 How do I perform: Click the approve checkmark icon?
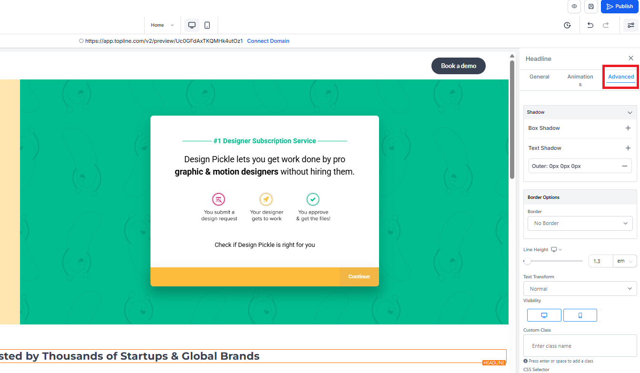313,199
